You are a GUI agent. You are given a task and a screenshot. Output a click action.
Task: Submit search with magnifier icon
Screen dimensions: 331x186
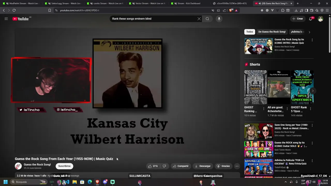(207, 19)
